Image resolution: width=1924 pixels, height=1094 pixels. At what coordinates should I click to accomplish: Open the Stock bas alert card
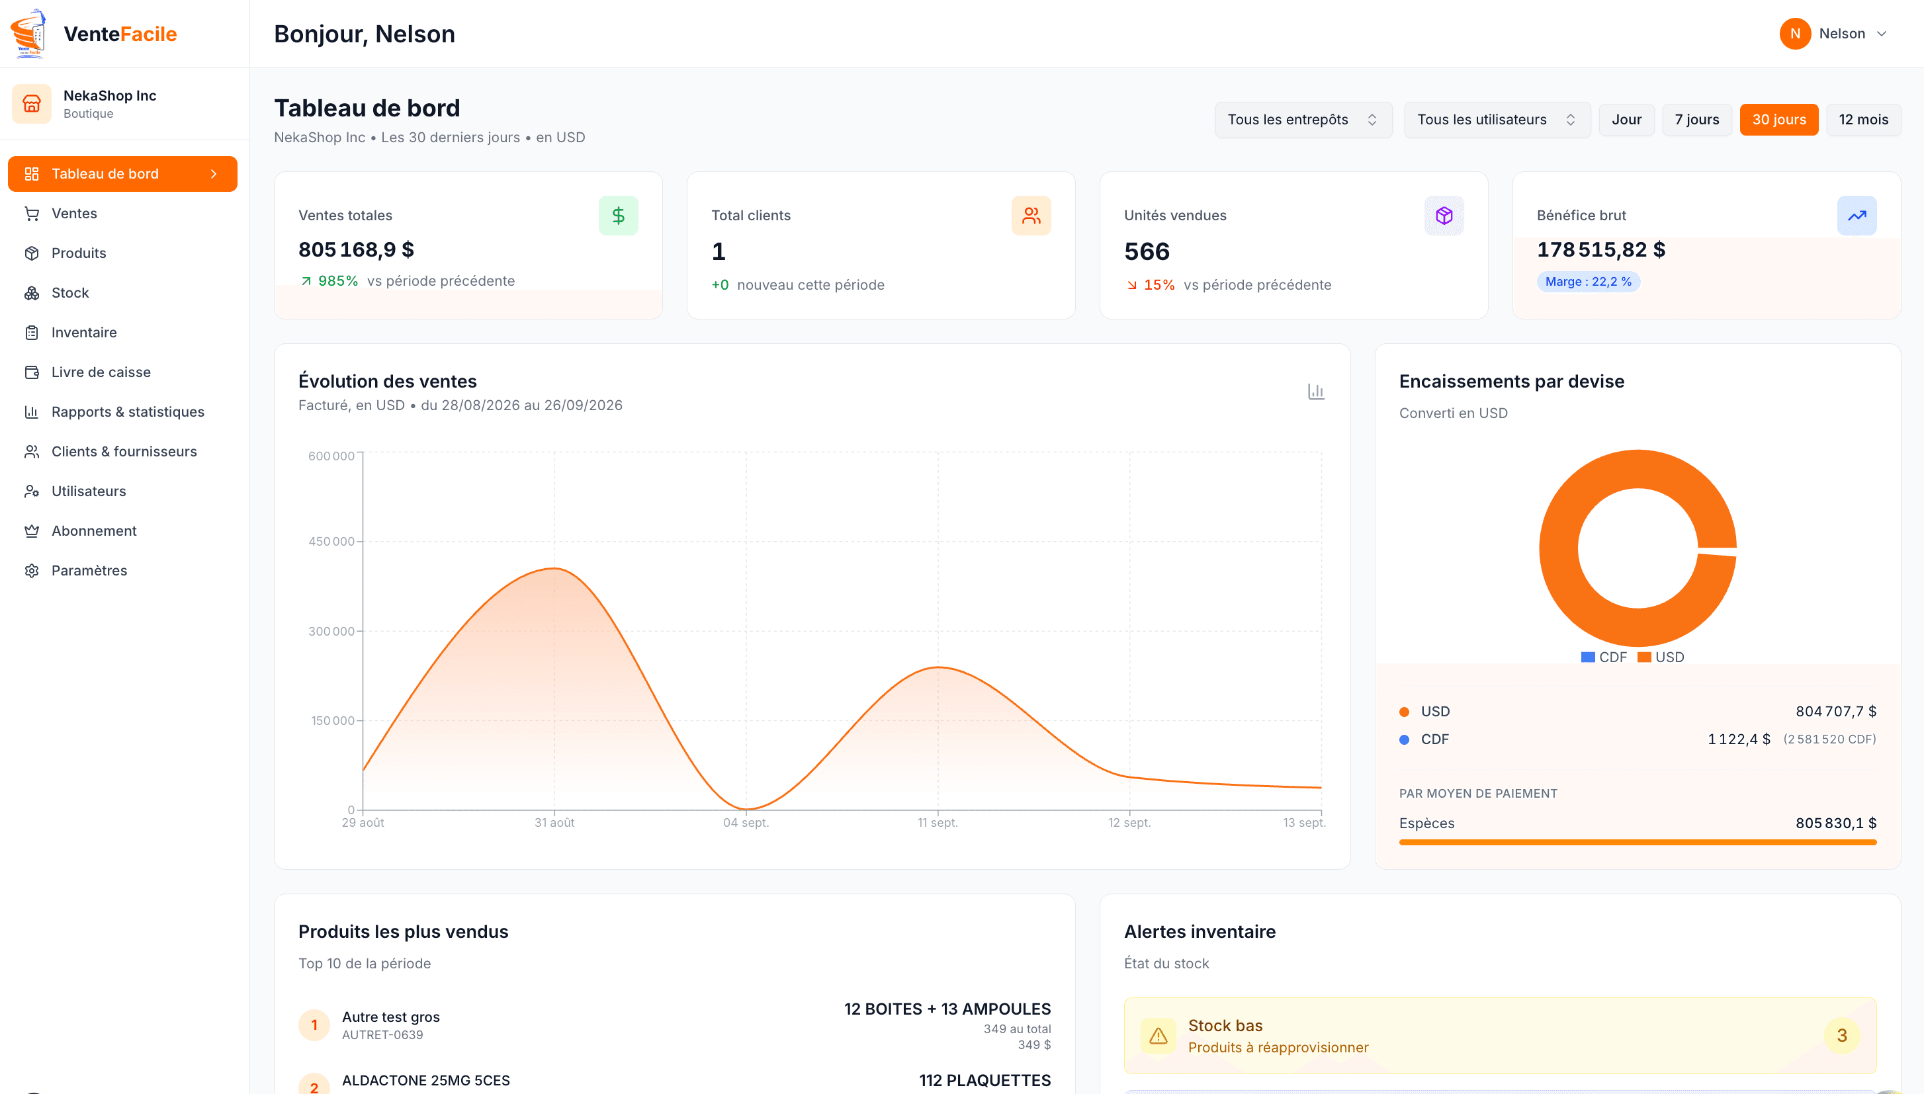1500,1036
